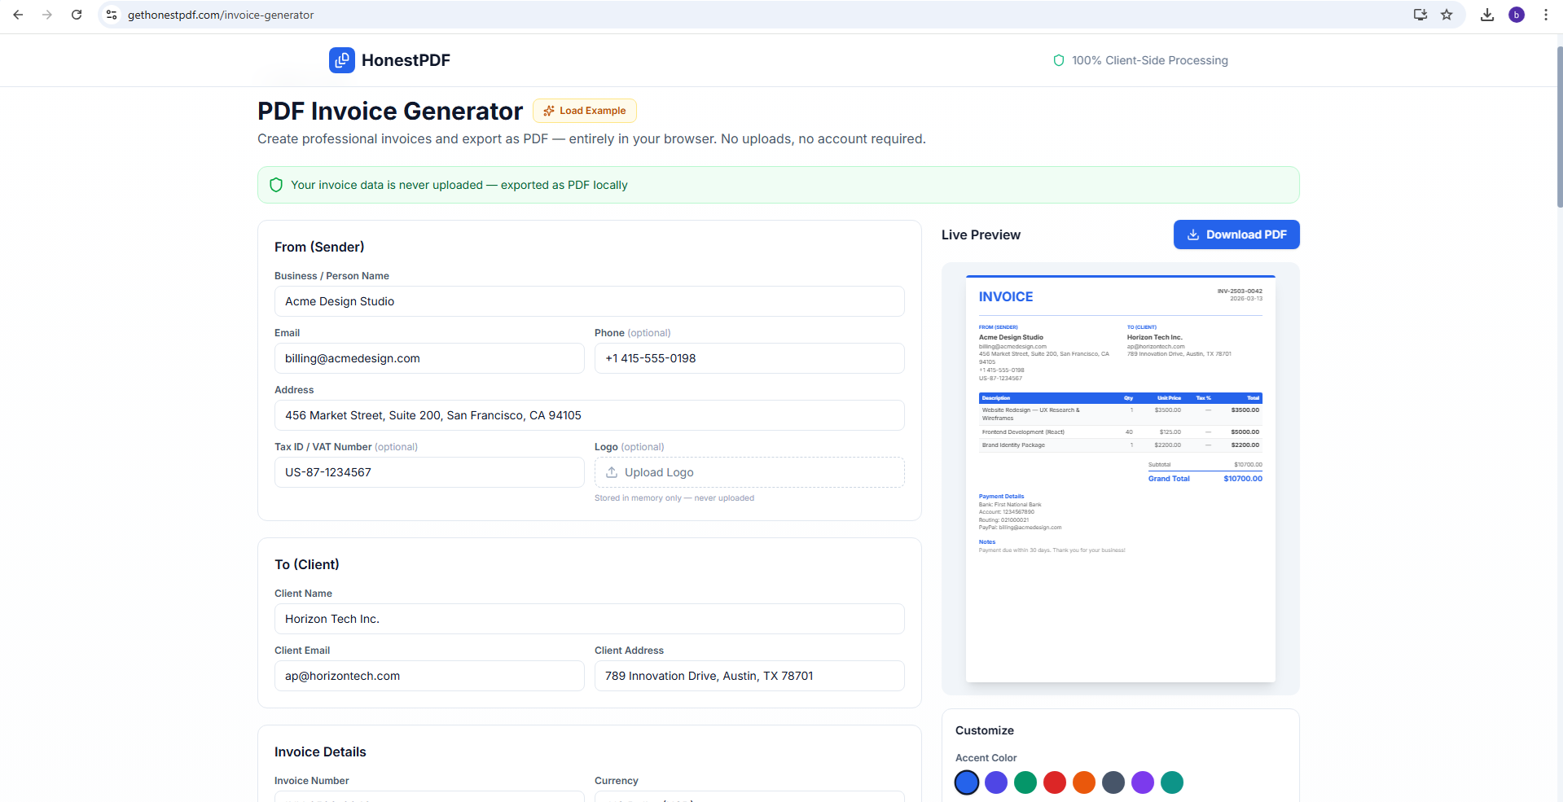This screenshot has height=802, width=1563.
Task: Click the 'Customize' heading
Action: pos(985,730)
